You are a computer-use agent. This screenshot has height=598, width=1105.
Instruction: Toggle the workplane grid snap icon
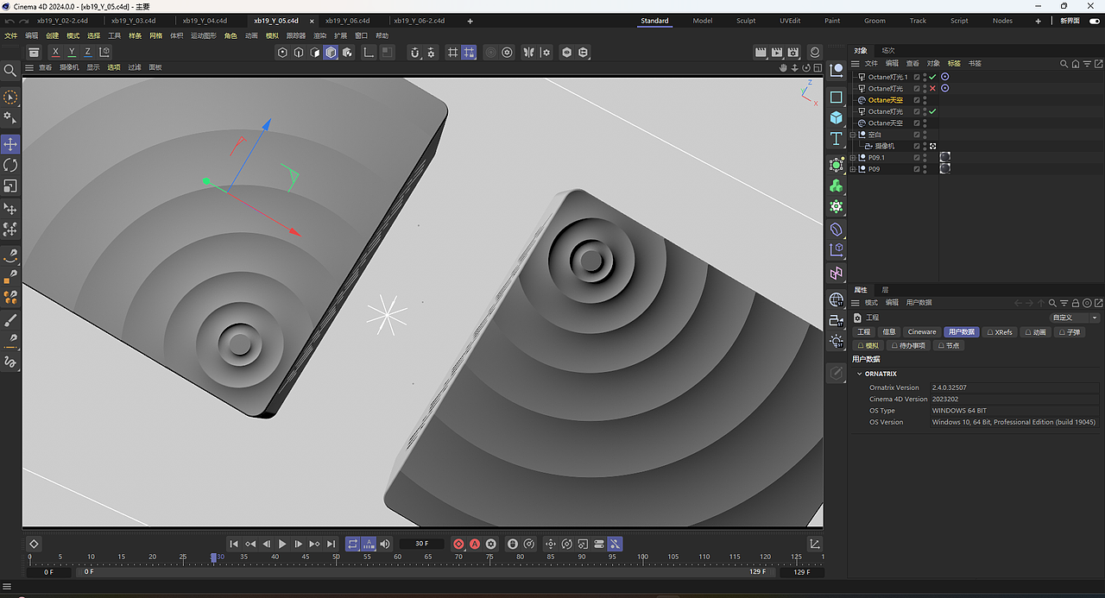[469, 53]
